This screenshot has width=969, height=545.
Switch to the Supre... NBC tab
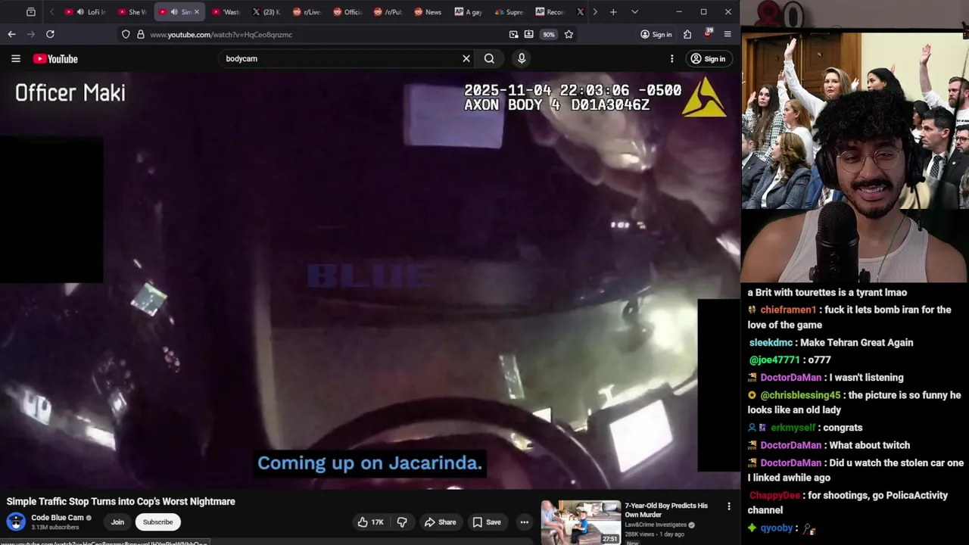tap(509, 12)
